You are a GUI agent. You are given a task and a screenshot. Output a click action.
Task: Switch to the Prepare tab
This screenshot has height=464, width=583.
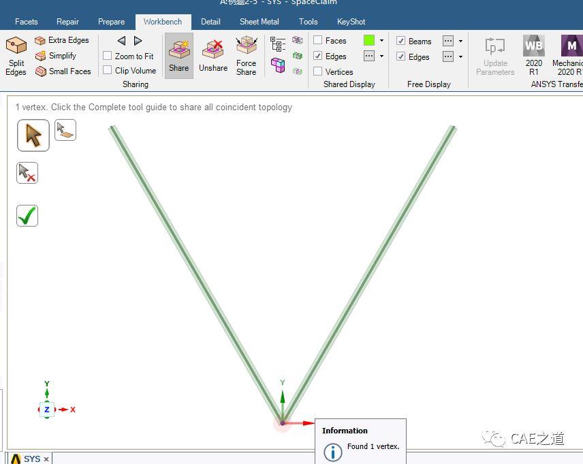pyautogui.click(x=111, y=22)
